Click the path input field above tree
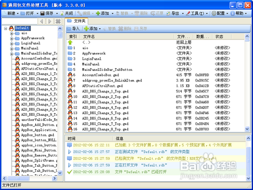Screen dimensions: 253x190 [20, 21]
